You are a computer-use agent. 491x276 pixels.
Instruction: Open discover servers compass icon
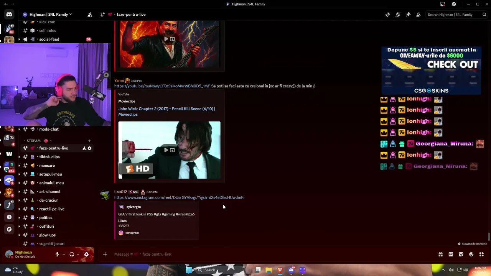tap(9, 229)
